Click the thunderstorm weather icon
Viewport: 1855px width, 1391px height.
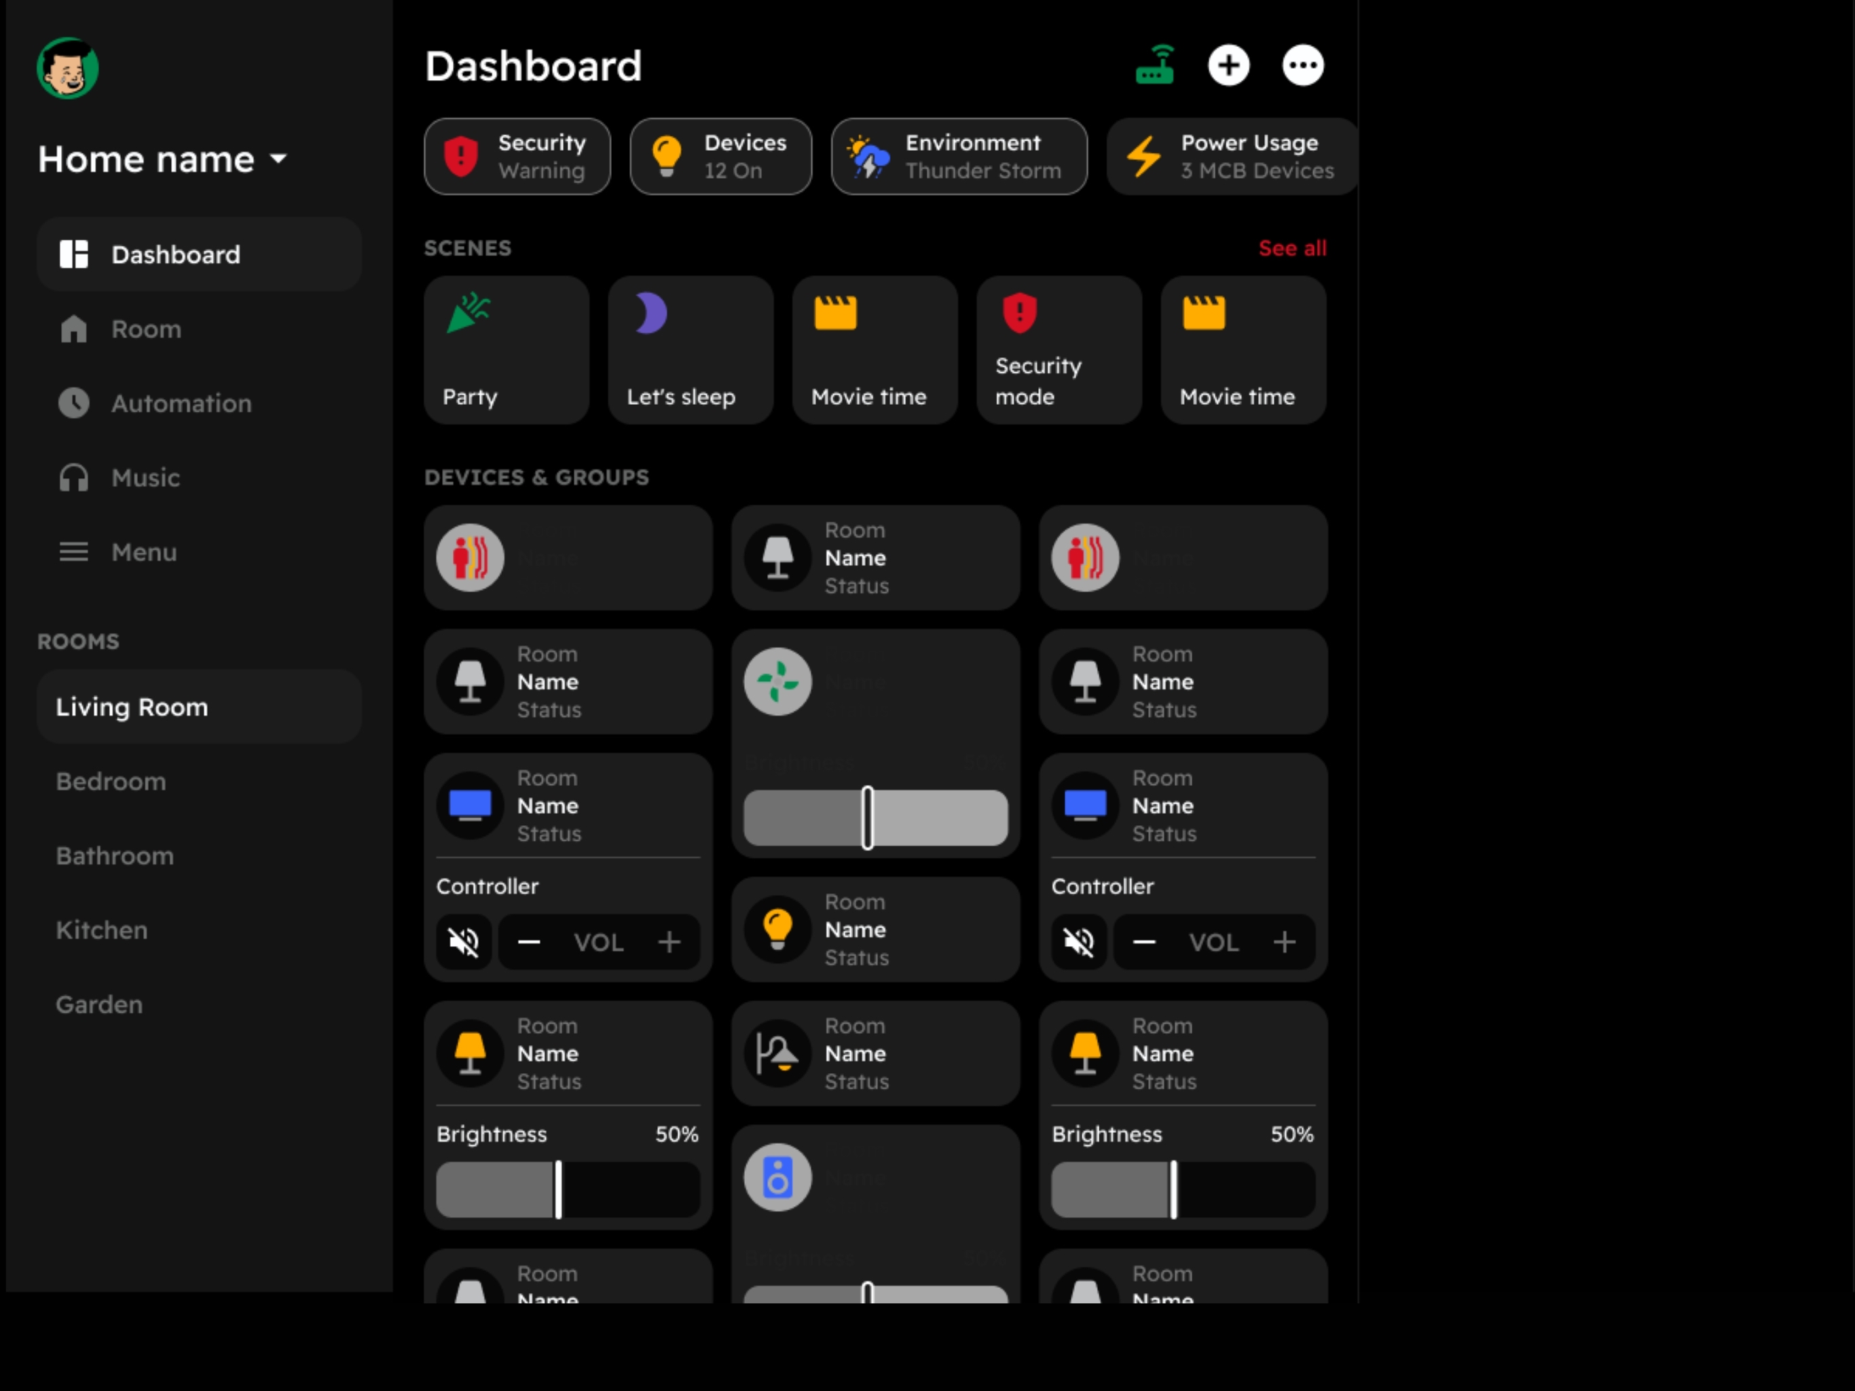pos(868,156)
